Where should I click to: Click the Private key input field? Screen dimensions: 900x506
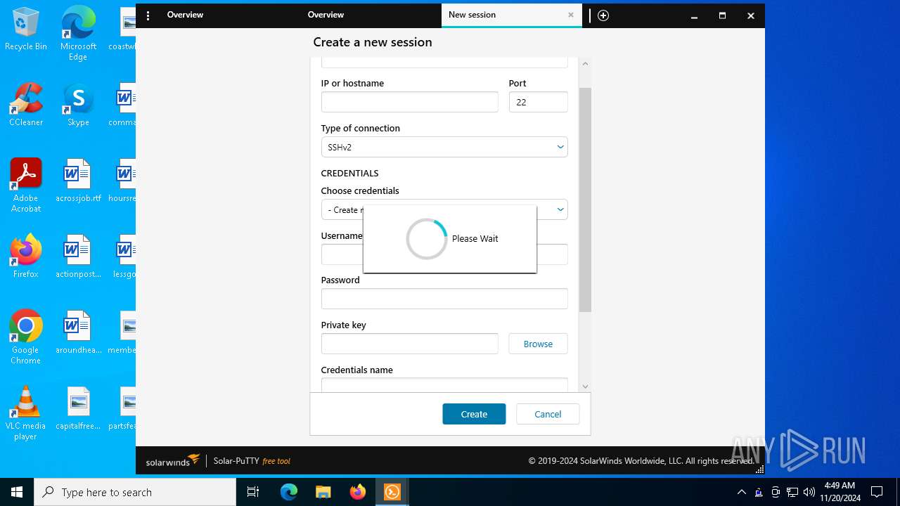(409, 344)
